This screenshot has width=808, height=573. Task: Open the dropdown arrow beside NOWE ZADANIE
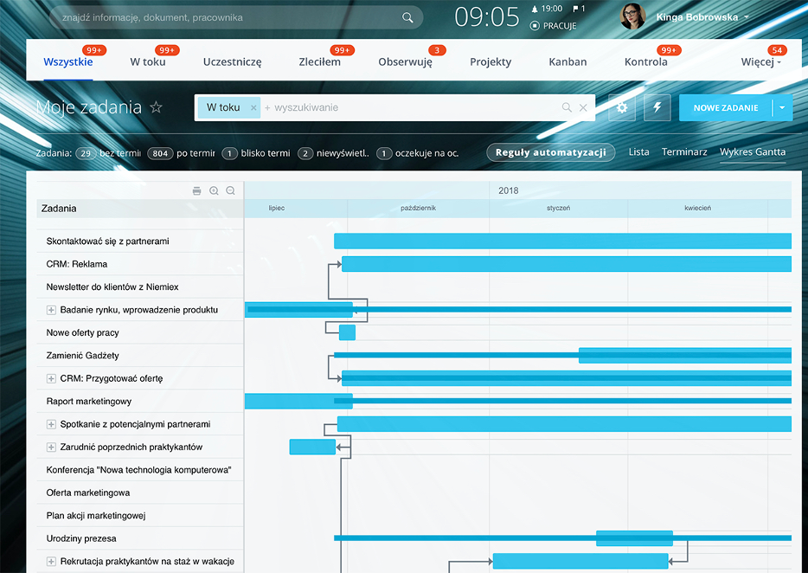(x=781, y=107)
